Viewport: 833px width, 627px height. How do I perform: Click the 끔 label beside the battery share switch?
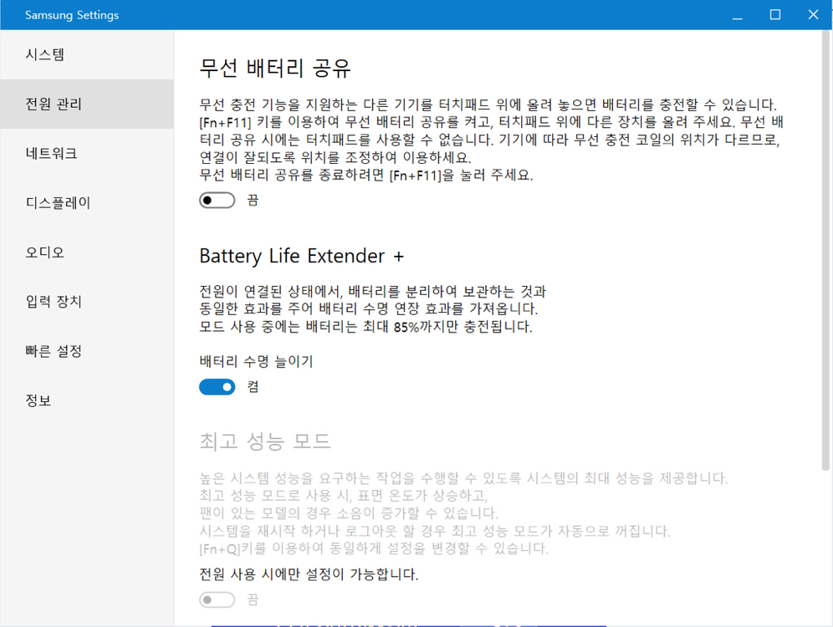coord(252,200)
